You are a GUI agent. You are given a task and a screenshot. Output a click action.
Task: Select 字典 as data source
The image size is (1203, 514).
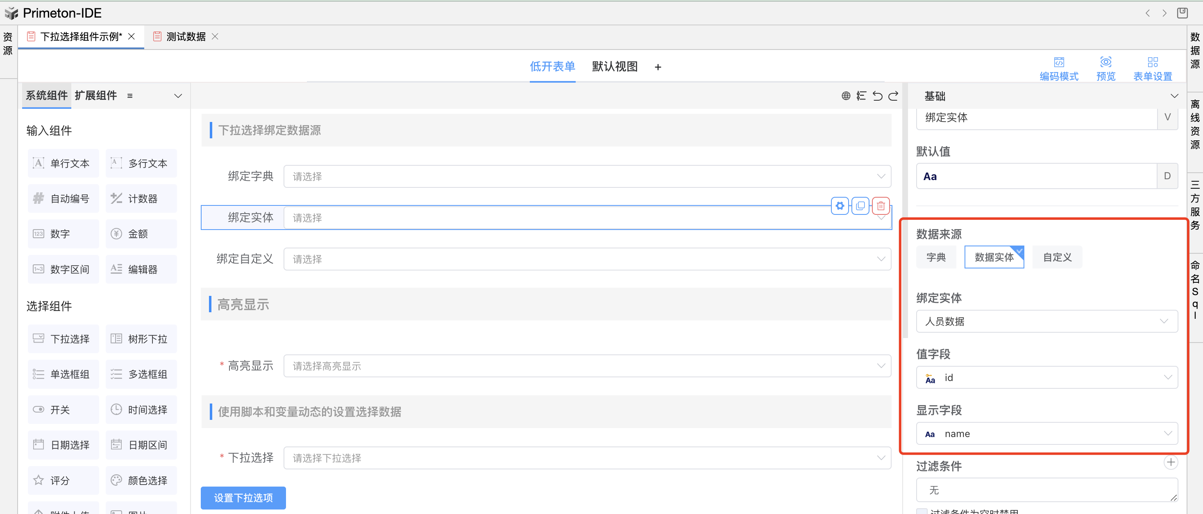[936, 257]
